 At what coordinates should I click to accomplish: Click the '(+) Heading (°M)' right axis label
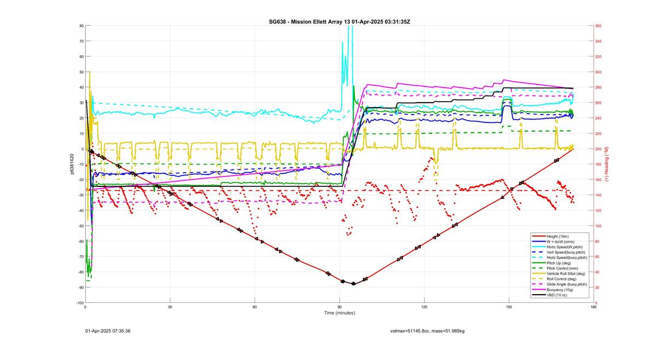click(x=607, y=164)
